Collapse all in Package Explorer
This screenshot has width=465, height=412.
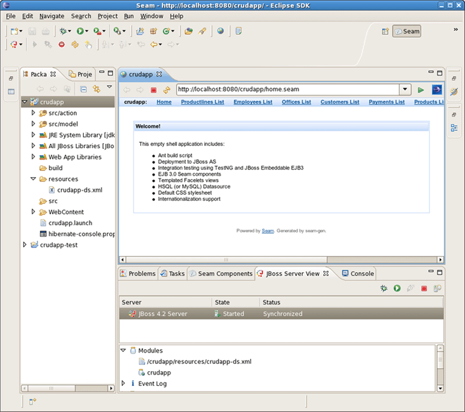[x=83, y=89]
